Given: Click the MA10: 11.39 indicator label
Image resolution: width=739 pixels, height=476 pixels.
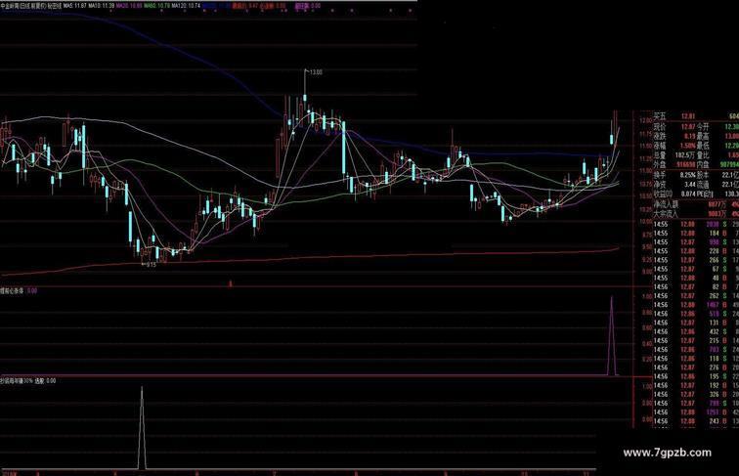Looking at the screenshot, I should [102, 6].
